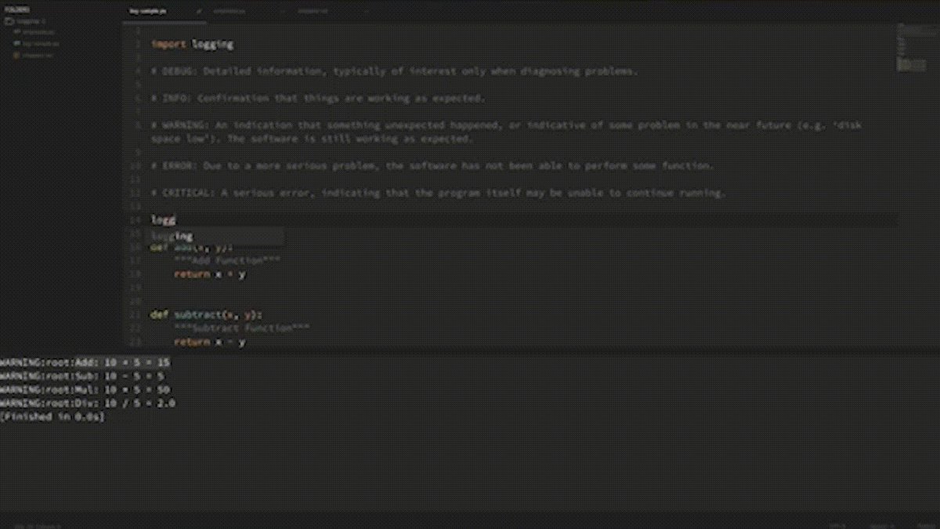This screenshot has width=940, height=529.
Task: Click the 'WARNING:root:Sub: 10 - 5 = 5' output
Action: point(82,376)
